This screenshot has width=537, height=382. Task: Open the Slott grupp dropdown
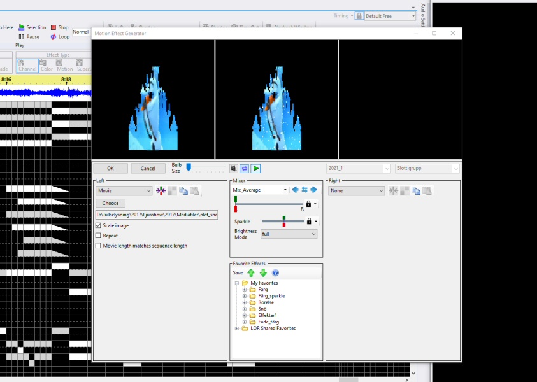click(x=427, y=169)
